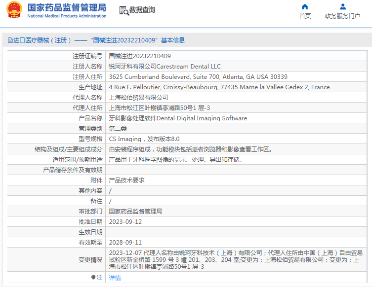The image size is (372, 287).
Task: Click the 适用范围/预期用途 label
Action: tap(78, 160)
